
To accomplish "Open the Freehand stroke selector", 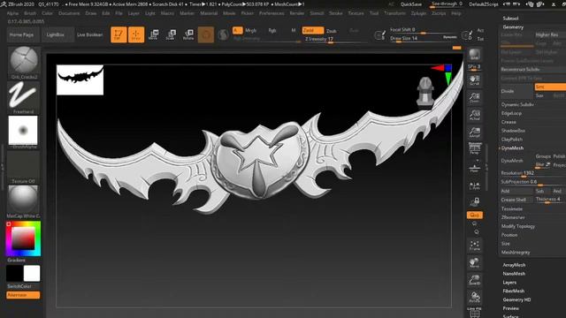I will click(23, 97).
